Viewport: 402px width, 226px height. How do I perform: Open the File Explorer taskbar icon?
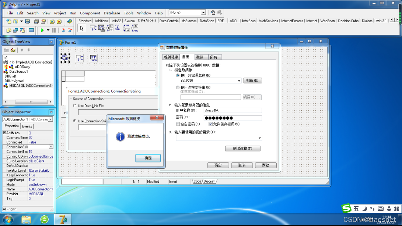pyautogui.click(x=26, y=220)
